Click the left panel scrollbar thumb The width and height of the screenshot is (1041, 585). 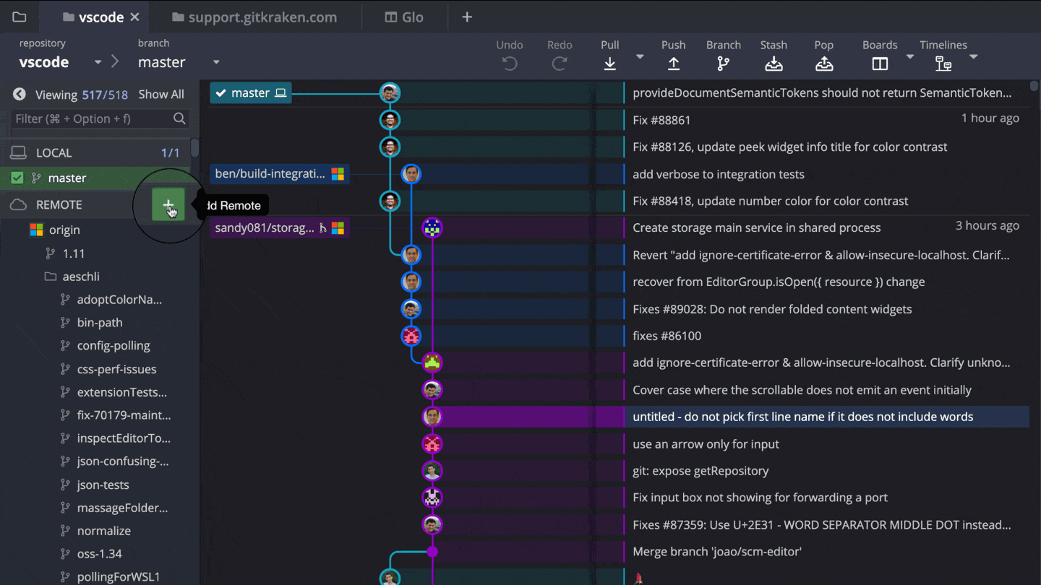194,147
